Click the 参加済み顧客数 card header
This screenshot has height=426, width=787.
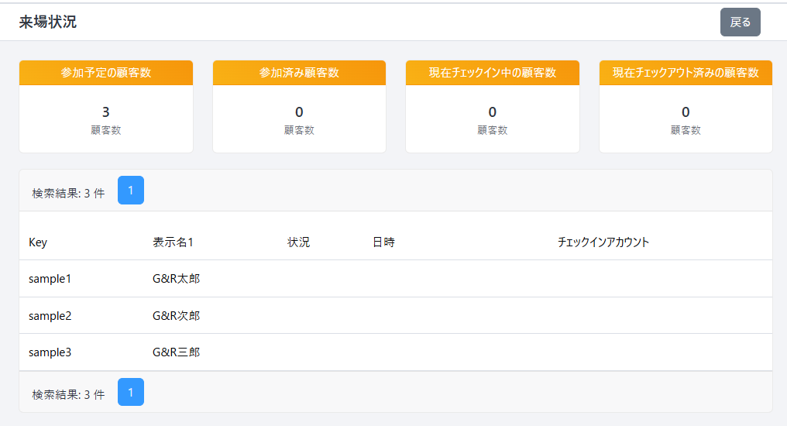pyautogui.click(x=299, y=73)
